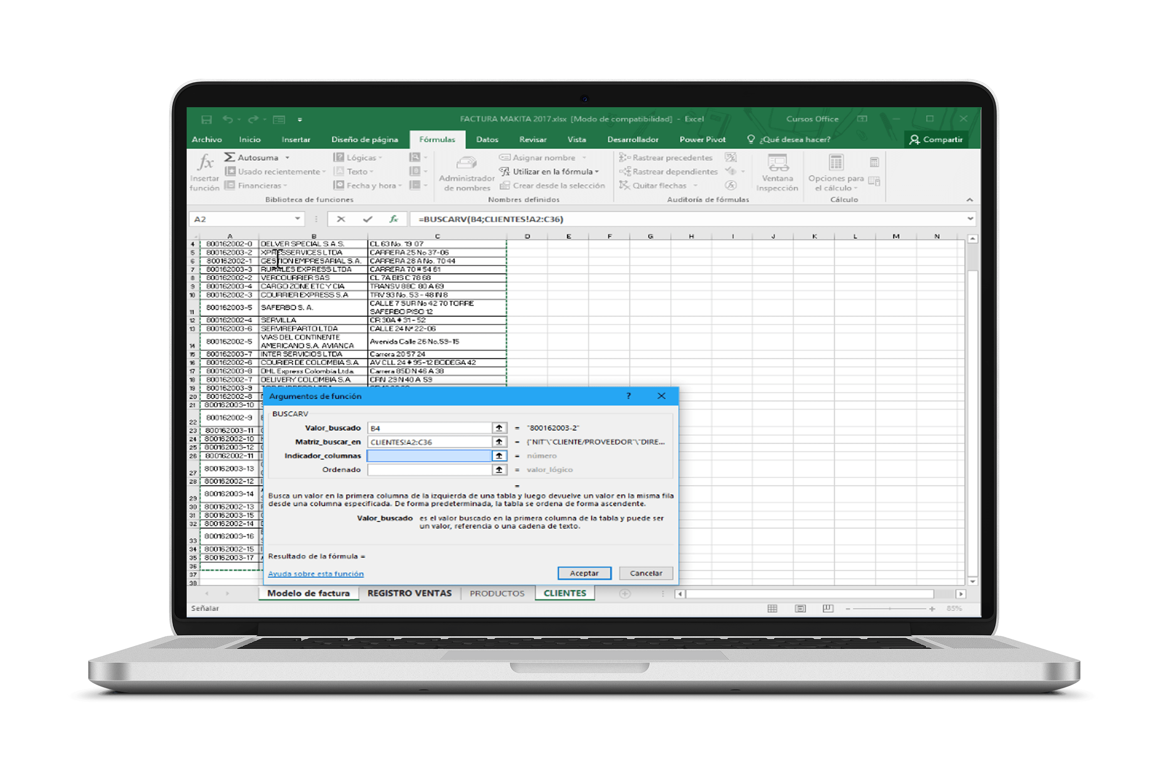The height and width of the screenshot is (782, 1164).
Task: Click the Aceptar button
Action: pos(584,573)
